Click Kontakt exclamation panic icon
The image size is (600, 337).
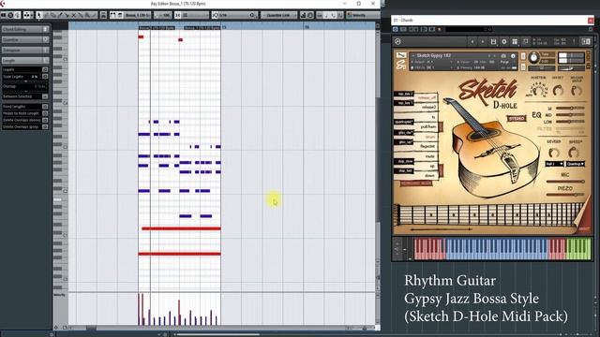click(x=574, y=41)
